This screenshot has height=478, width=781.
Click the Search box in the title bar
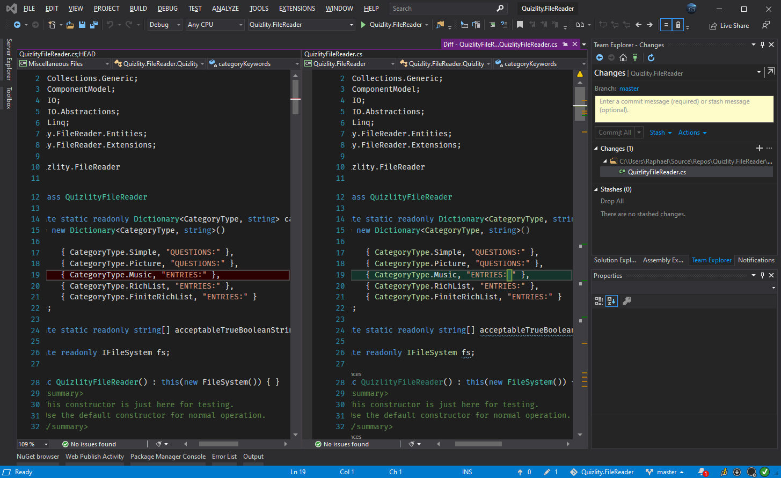(x=448, y=9)
